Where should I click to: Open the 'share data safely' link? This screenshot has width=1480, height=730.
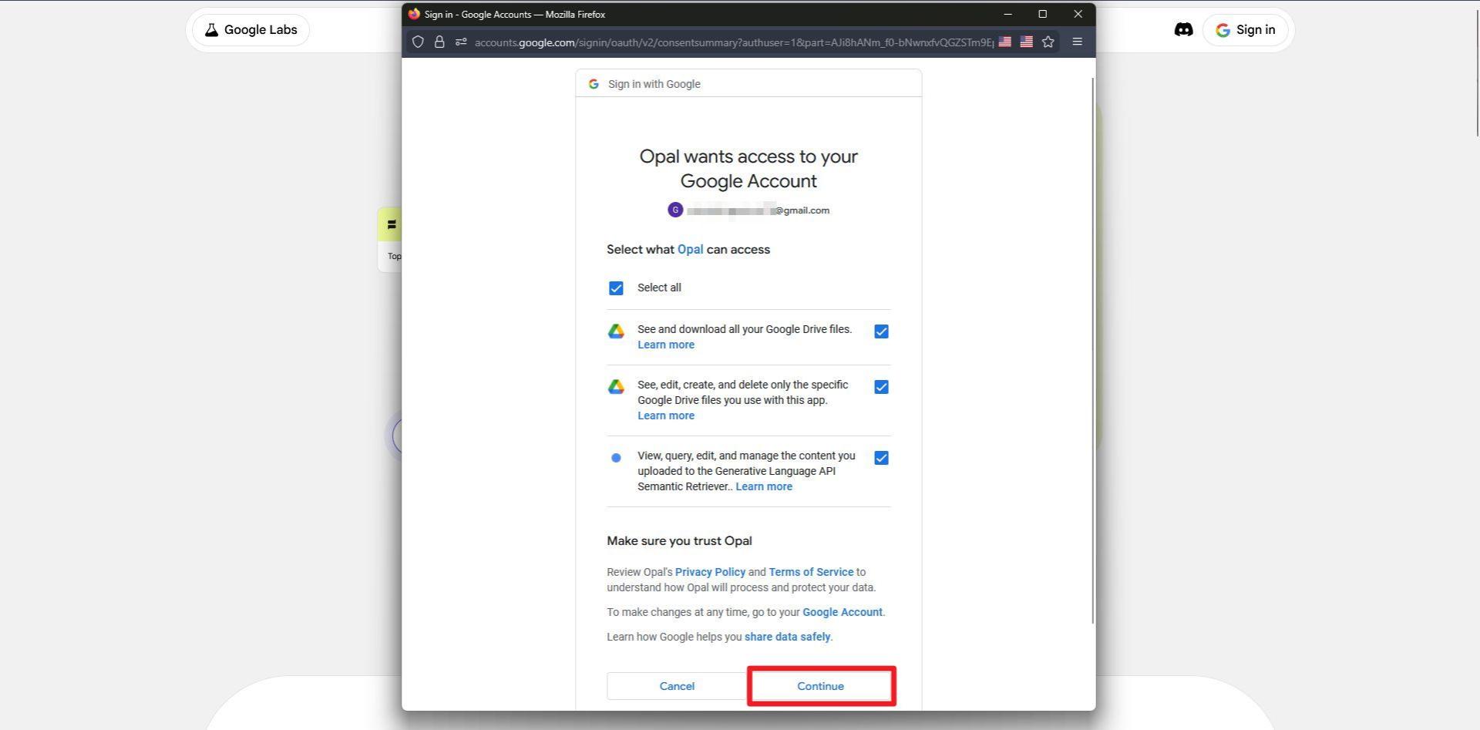787,637
